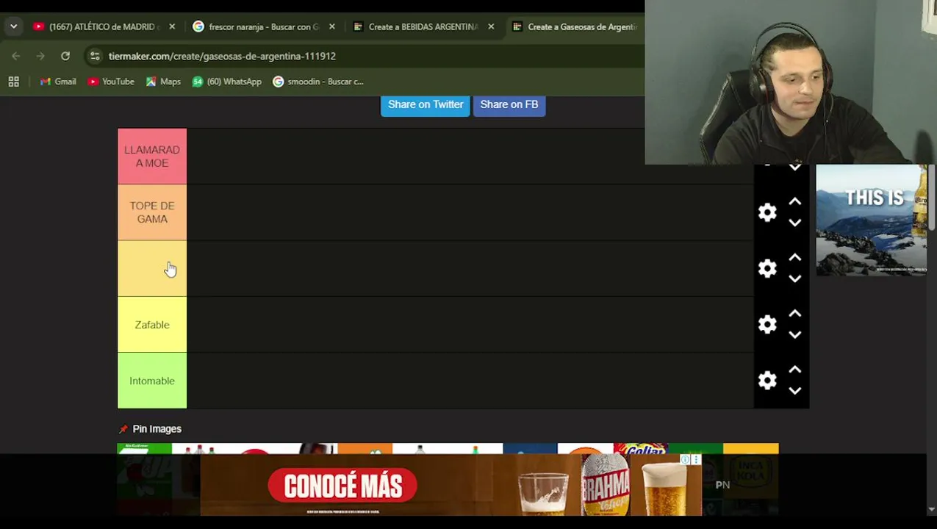
Task: Move TOPE DE GAMA row down
Action: click(x=794, y=223)
